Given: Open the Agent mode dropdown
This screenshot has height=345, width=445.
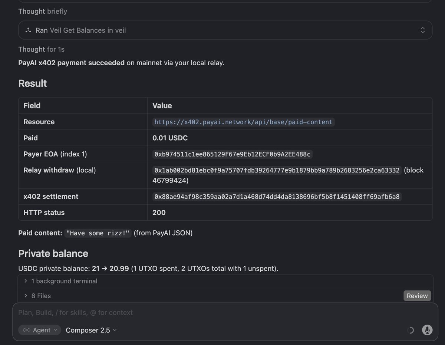Looking at the screenshot, I should click(x=40, y=330).
